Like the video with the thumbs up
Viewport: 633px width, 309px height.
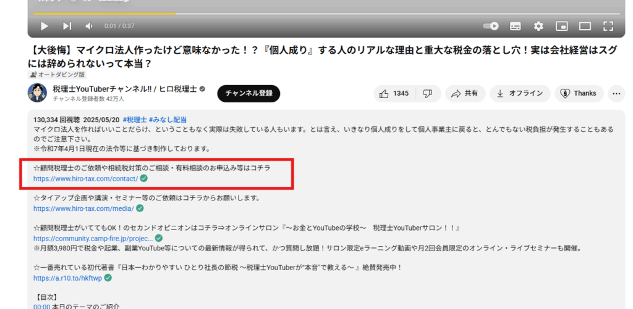[x=394, y=93]
